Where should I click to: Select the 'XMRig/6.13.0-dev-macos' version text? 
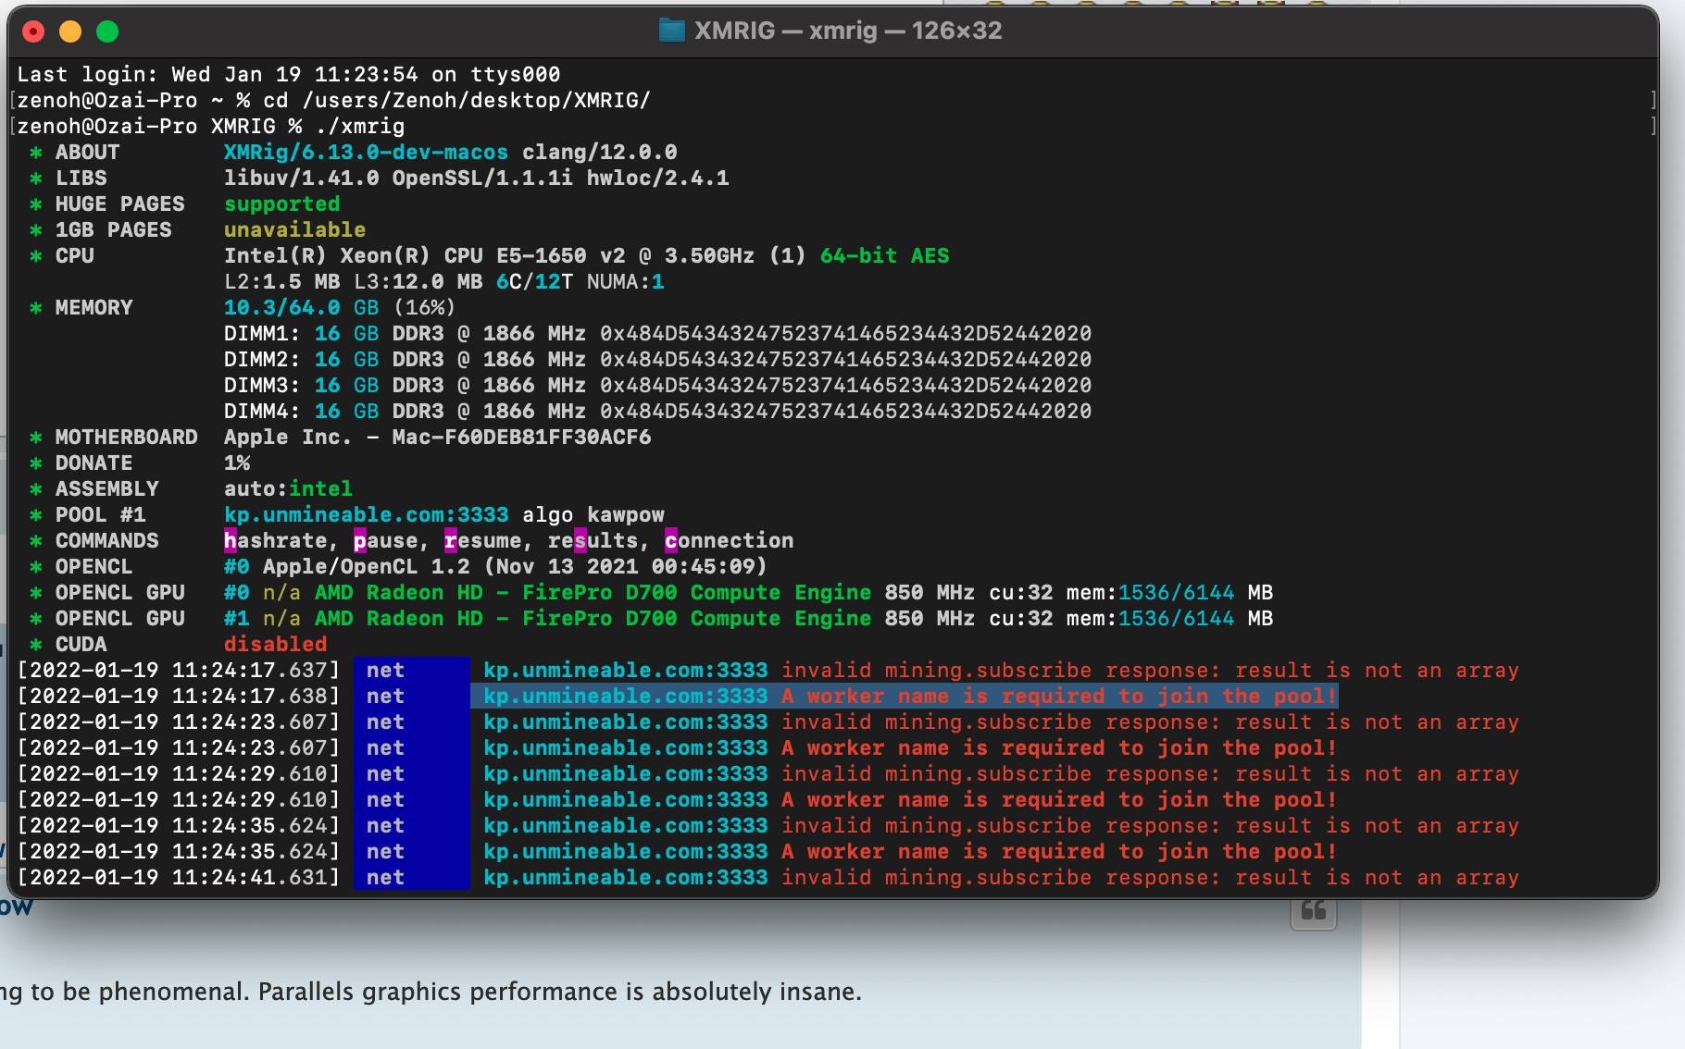[x=366, y=152]
